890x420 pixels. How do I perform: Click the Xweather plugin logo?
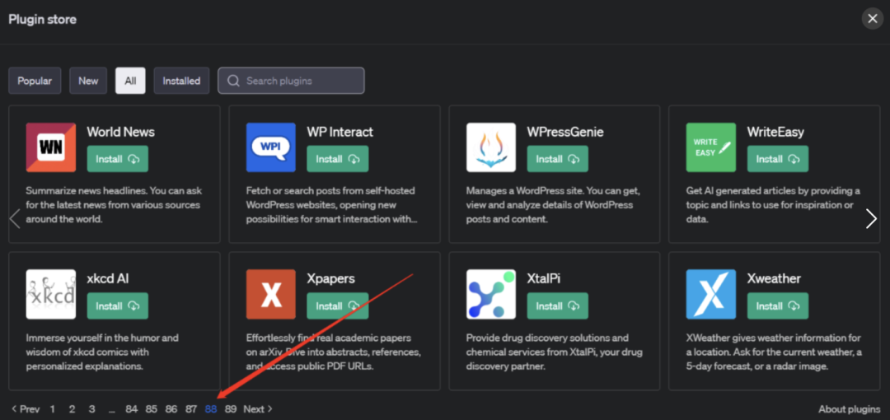point(710,294)
